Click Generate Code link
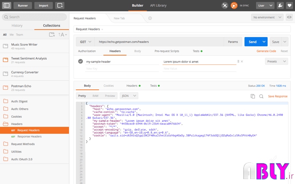 266,51
